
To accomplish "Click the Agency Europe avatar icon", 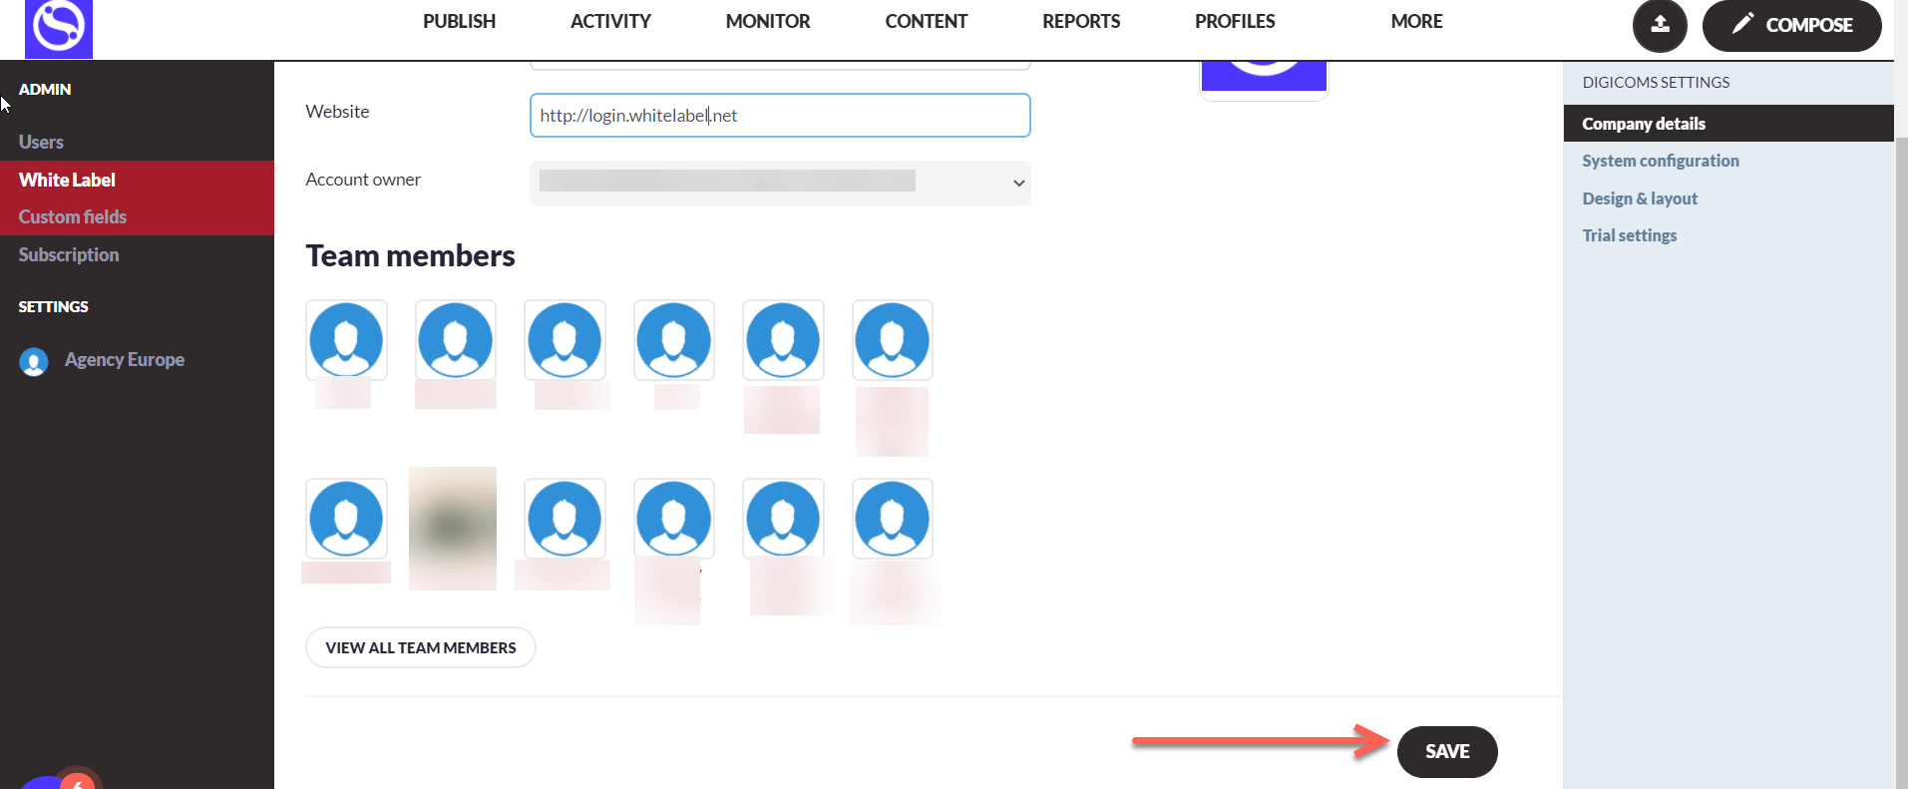I will 34,361.
